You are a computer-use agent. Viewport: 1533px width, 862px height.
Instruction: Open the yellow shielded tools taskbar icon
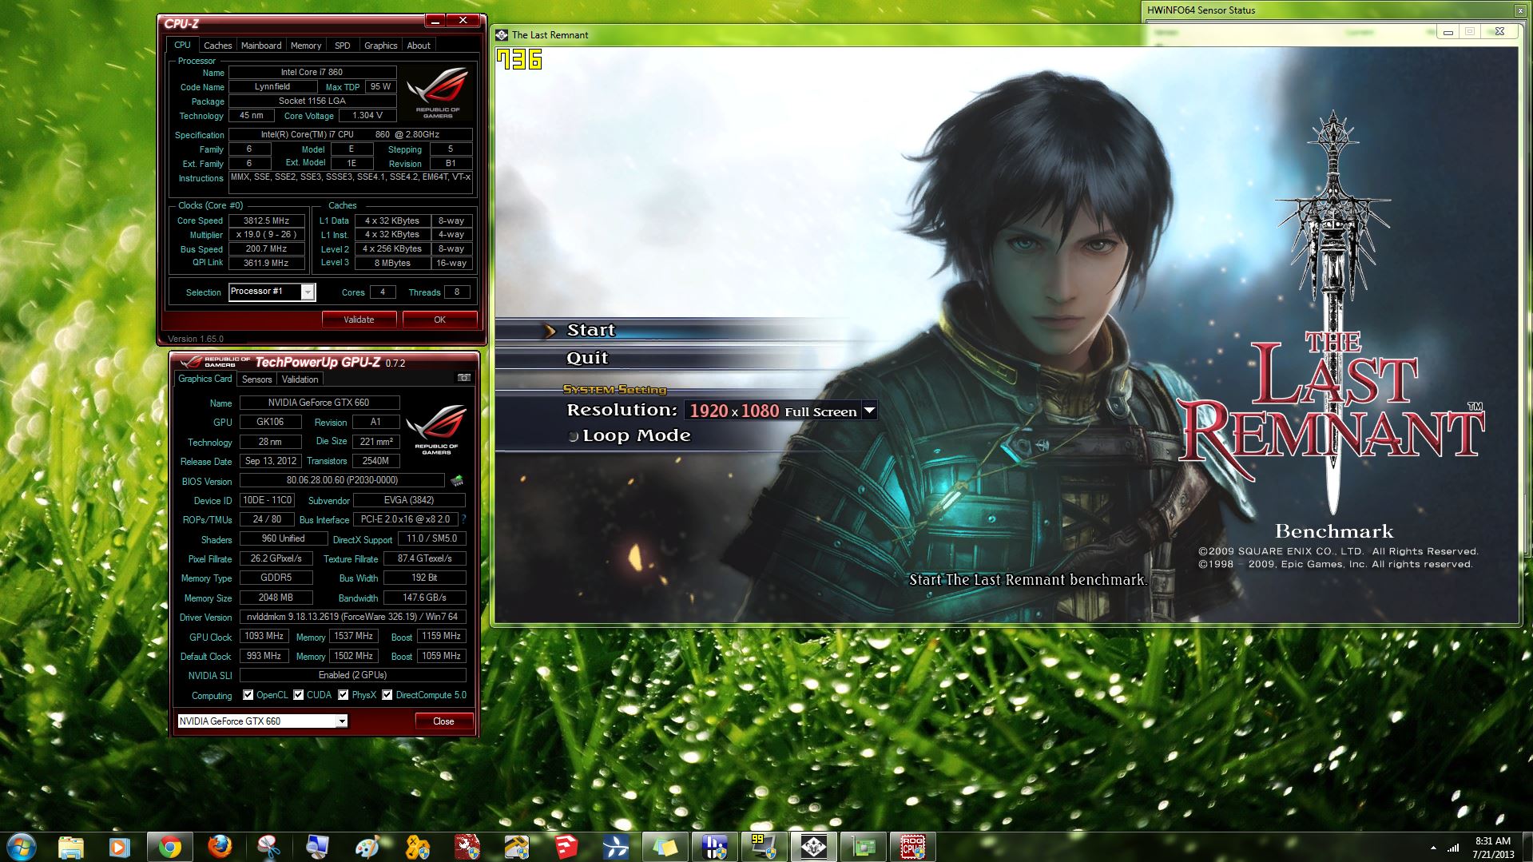[417, 846]
